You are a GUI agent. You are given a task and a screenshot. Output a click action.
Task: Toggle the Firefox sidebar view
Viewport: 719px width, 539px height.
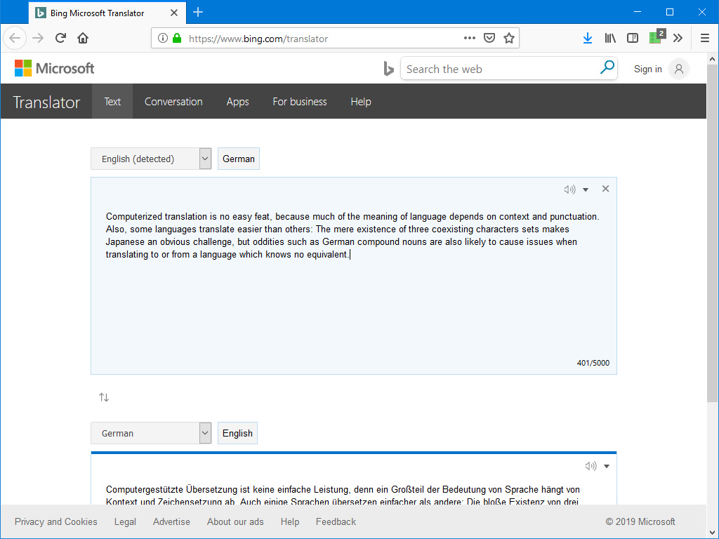pos(633,38)
